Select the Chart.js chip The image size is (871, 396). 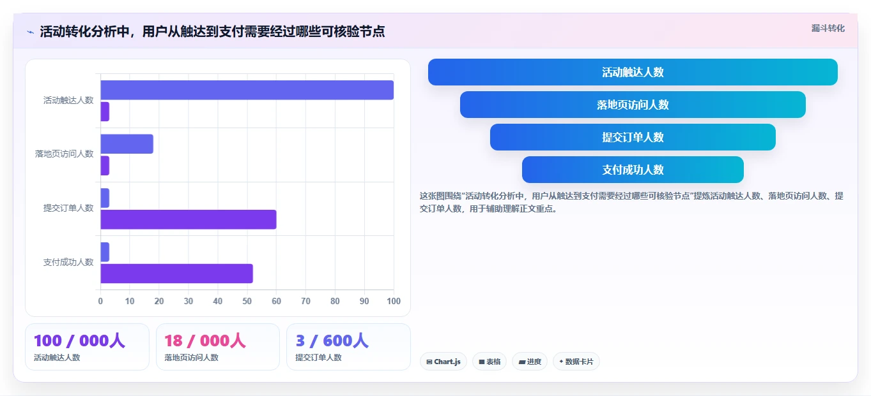pyautogui.click(x=443, y=362)
